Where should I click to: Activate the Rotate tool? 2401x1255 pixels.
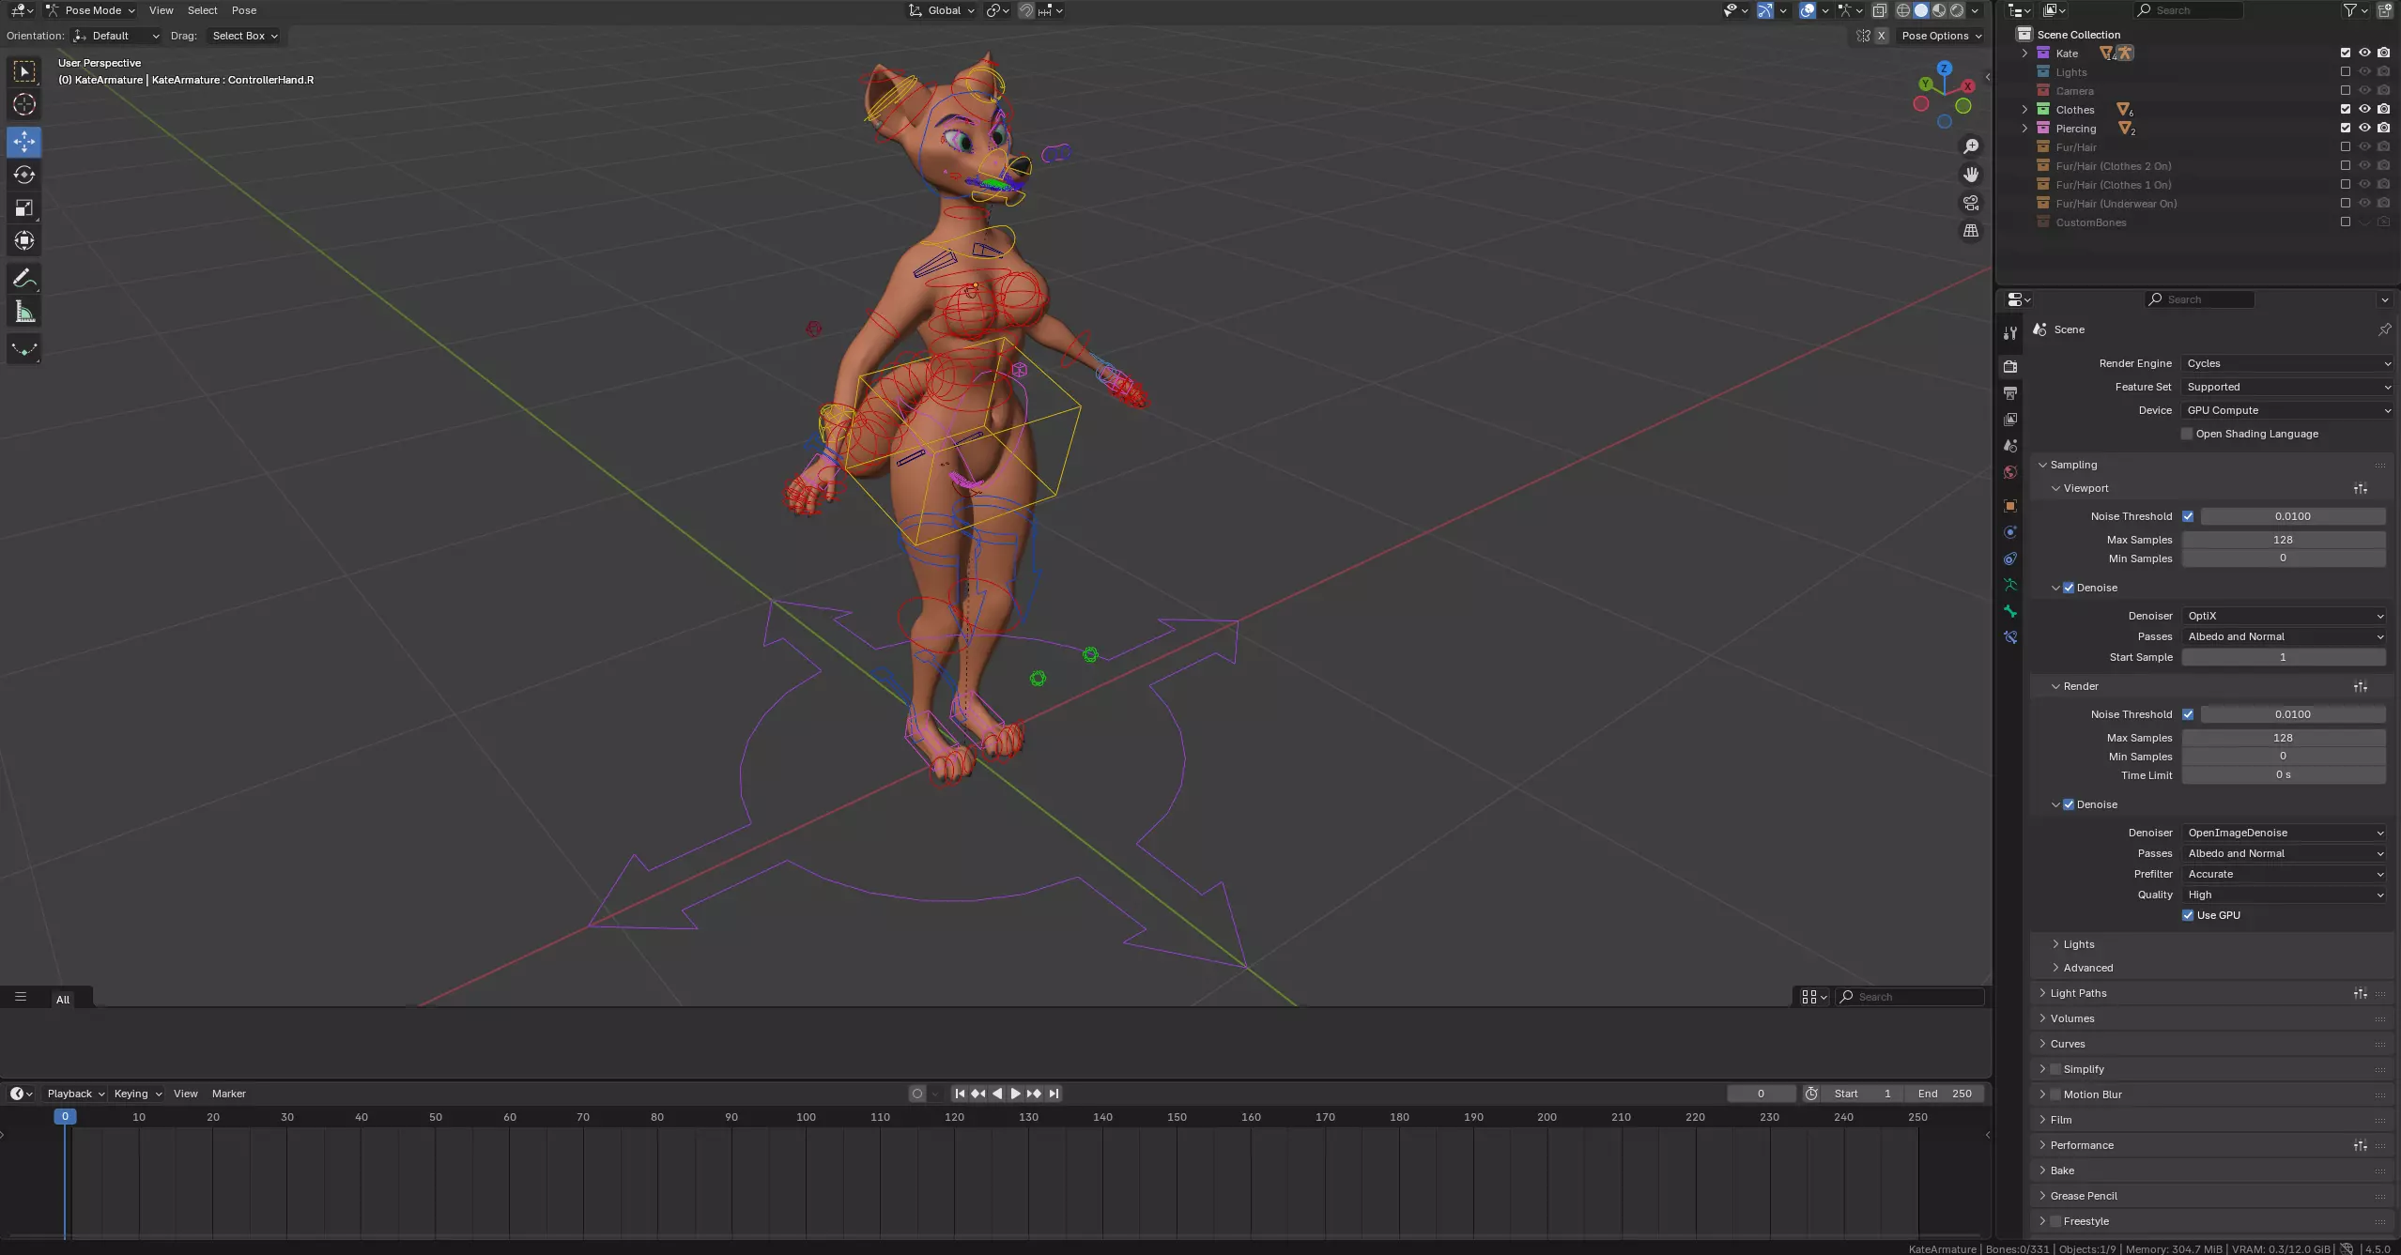(24, 175)
